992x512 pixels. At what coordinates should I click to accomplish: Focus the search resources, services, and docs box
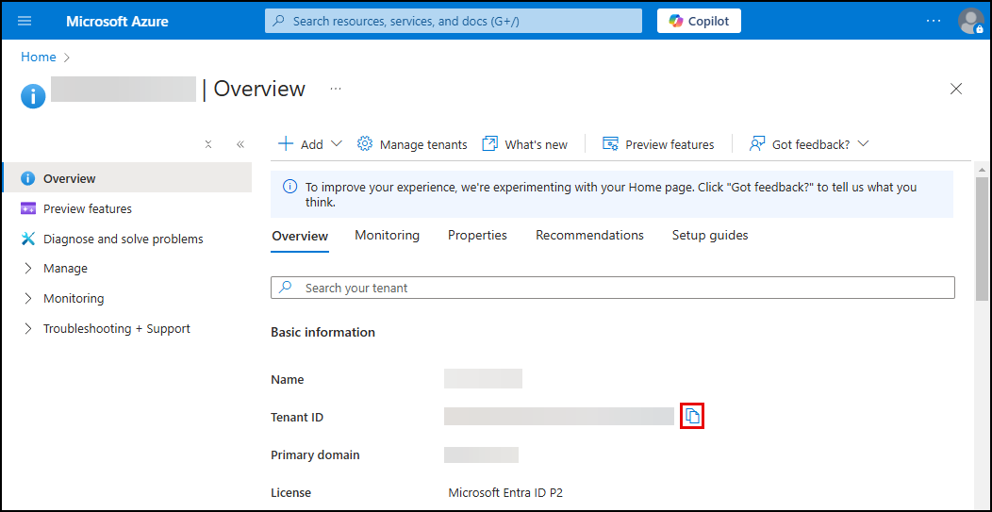[453, 21]
